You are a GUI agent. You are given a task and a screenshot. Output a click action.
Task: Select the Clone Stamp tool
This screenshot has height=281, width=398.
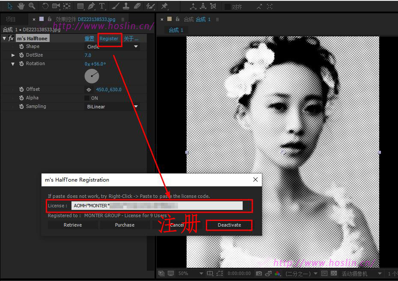126,6
